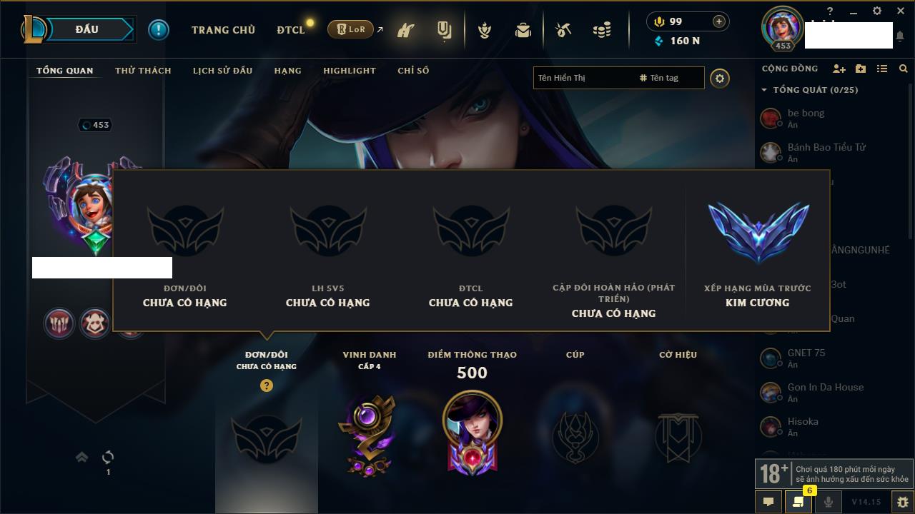Screen dimensions: 915x514
Task: Open the Clash crossed swords icon
Action: point(485,30)
